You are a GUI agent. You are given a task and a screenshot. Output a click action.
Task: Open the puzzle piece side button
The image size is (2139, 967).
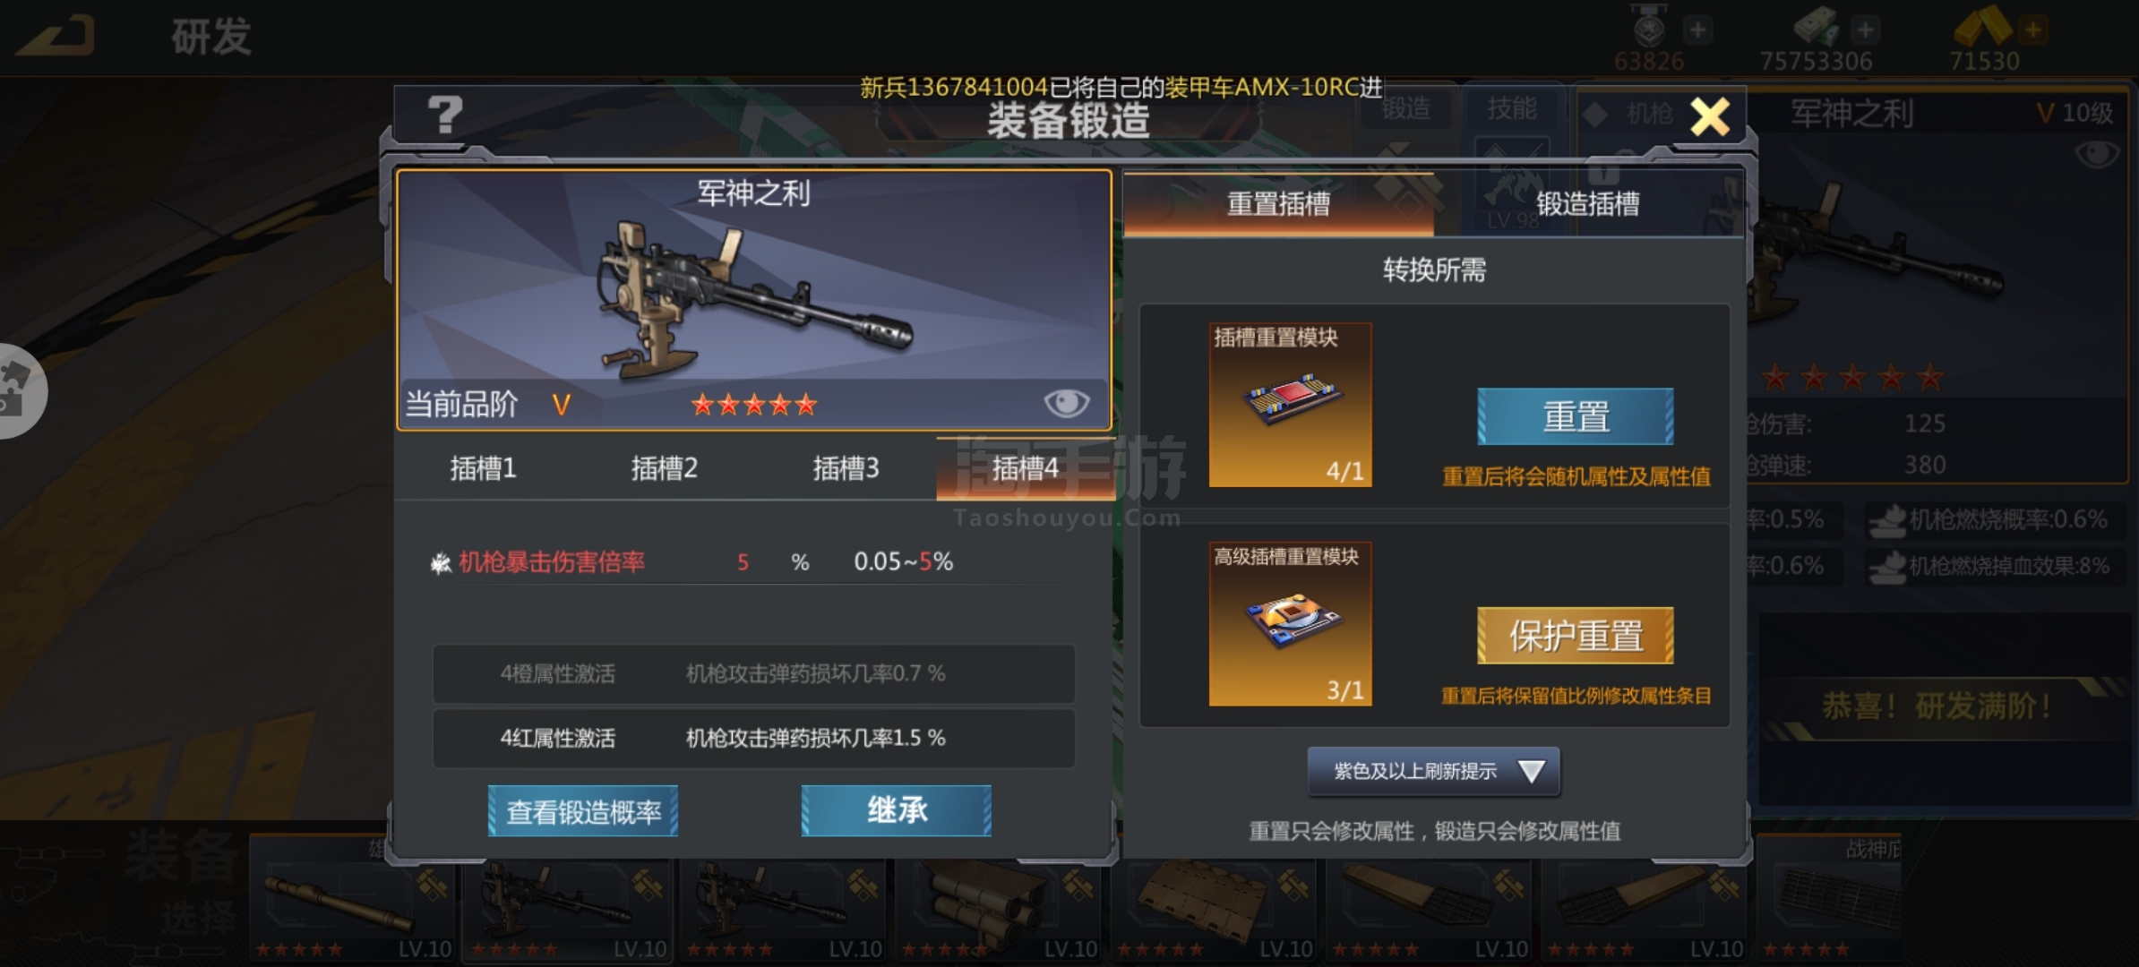point(18,391)
